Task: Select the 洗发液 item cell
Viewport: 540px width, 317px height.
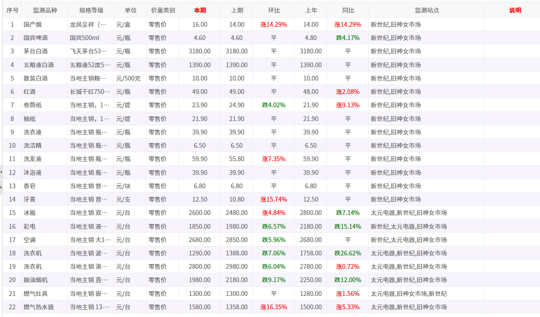Action: coord(45,159)
